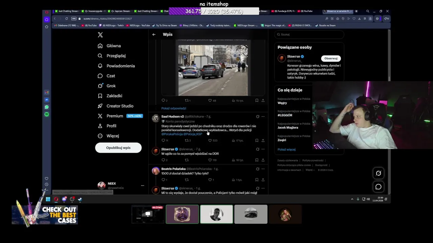Open the Fundacja ECPU browser tab
This screenshot has width=433, height=243.
pos(283,11)
